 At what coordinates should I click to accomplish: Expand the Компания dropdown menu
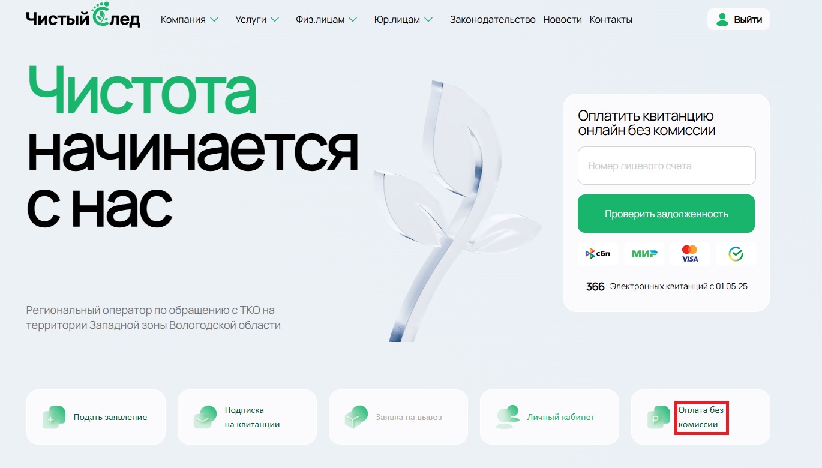point(190,20)
